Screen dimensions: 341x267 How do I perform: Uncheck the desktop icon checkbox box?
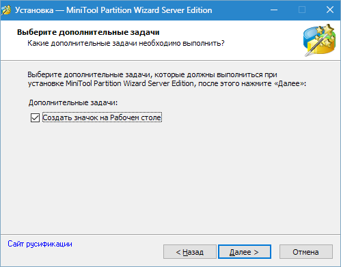click(35, 118)
